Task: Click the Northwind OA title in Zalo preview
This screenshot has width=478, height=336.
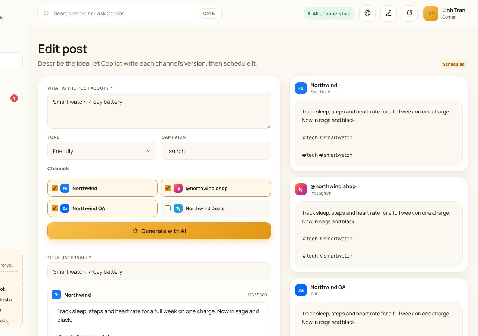Action: tap(328, 287)
